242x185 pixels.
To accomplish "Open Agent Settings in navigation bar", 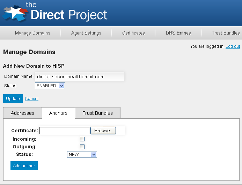I will click(x=86, y=33).
